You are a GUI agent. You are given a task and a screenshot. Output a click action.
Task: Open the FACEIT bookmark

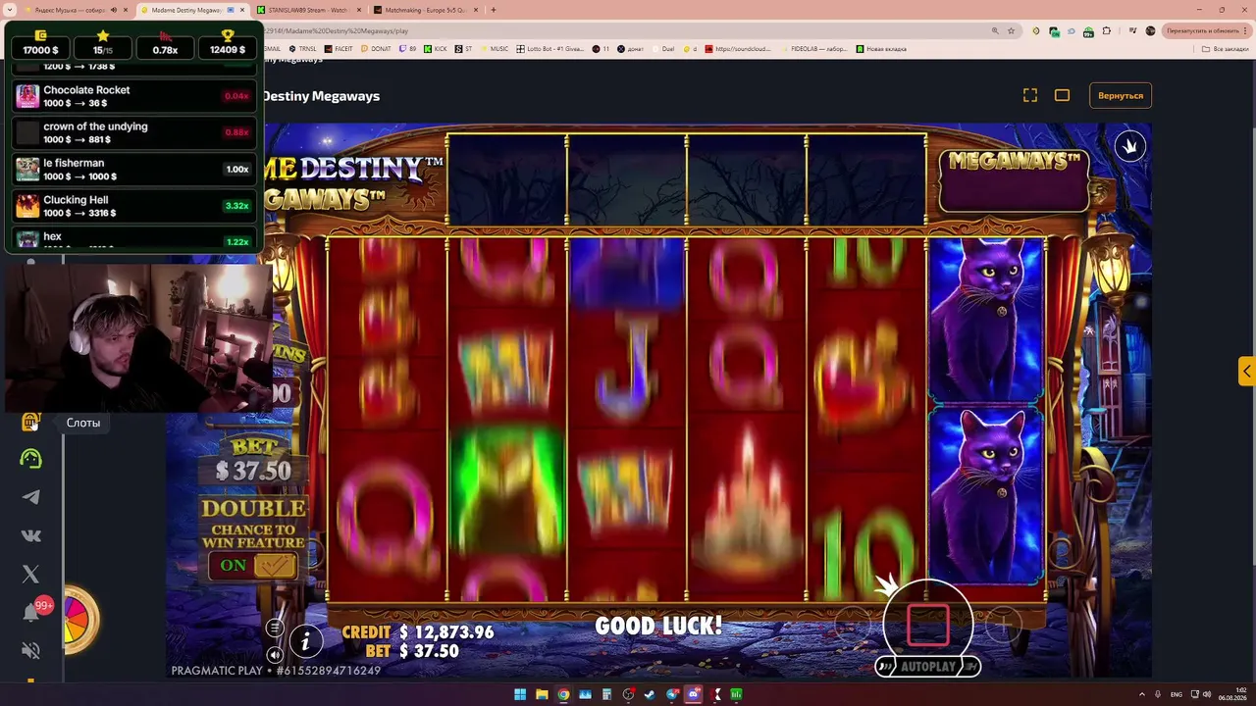click(x=339, y=49)
